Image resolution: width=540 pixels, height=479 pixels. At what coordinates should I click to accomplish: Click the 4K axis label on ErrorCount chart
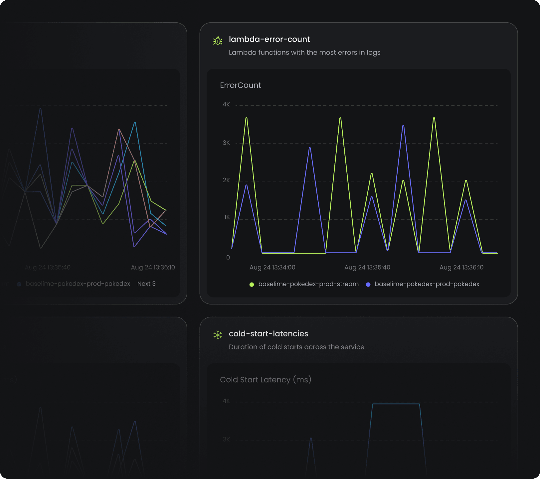[x=226, y=104]
